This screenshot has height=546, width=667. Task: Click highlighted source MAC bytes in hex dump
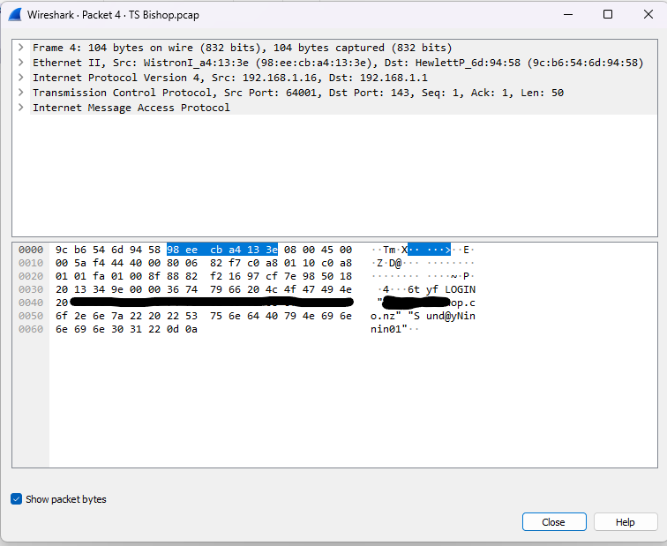[221, 250]
